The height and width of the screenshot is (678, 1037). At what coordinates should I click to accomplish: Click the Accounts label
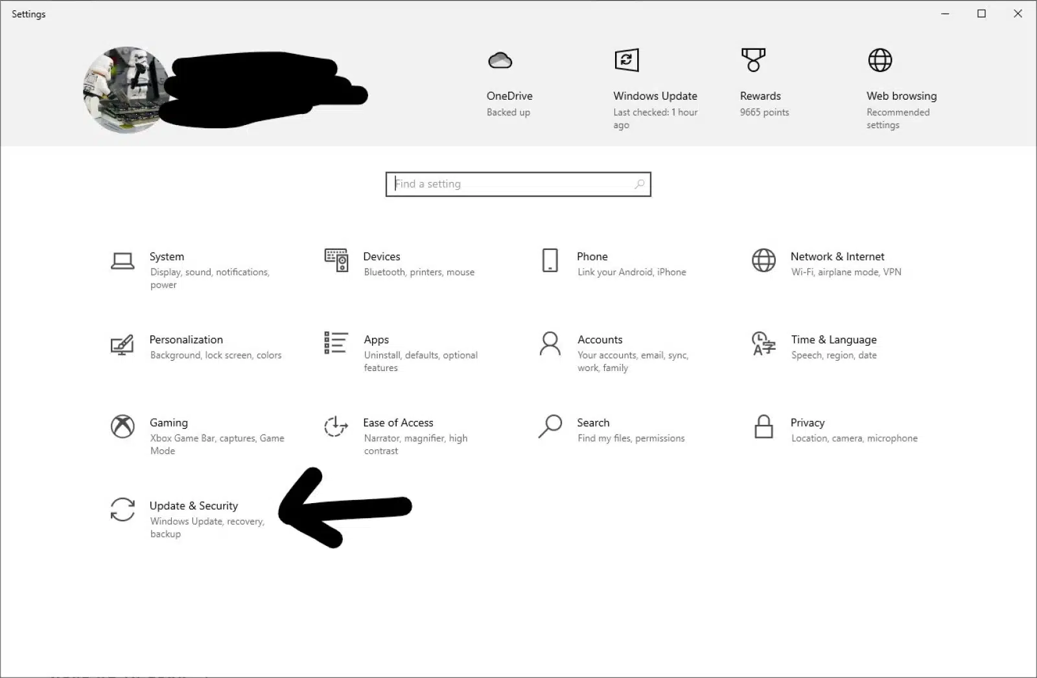[600, 340]
